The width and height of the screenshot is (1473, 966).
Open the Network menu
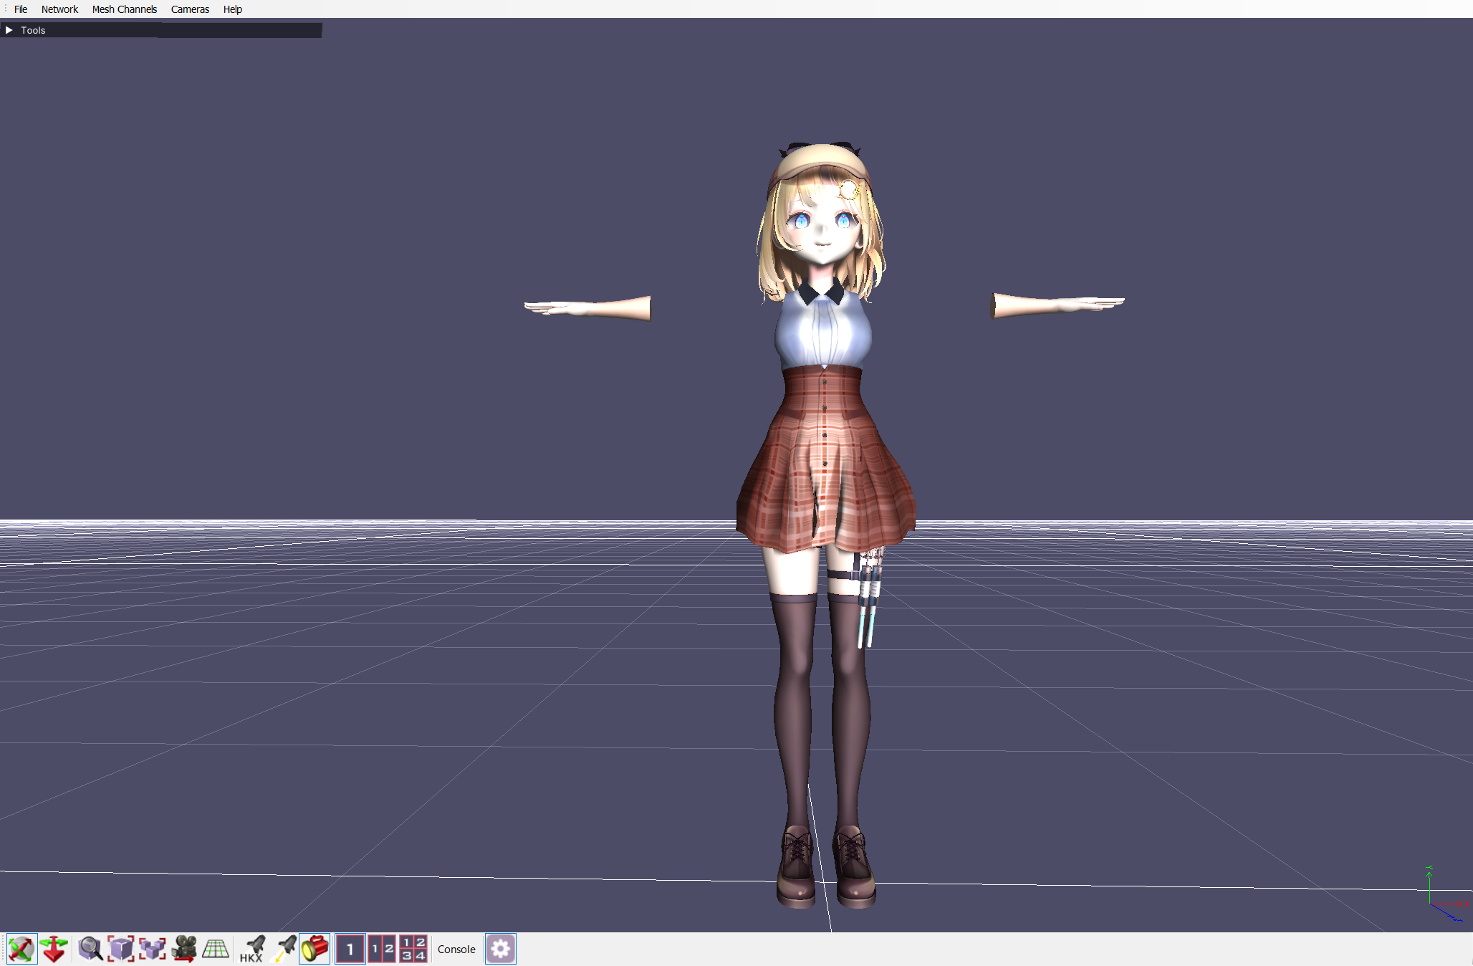coord(59,9)
